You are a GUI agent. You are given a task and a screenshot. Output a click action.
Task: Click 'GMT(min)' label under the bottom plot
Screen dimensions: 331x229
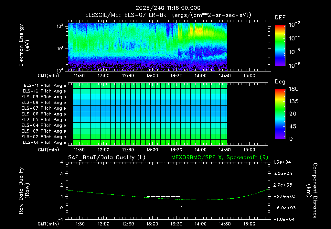tap(48, 224)
